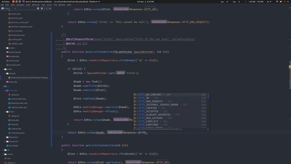
Task: Choose HTTP_ACCEPTED from completion popup
Action: pyautogui.click(x=170, y=111)
